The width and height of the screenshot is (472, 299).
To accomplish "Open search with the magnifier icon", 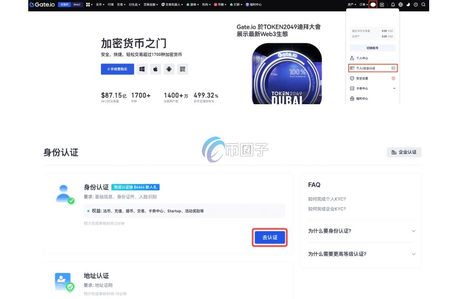I will 424,5.
